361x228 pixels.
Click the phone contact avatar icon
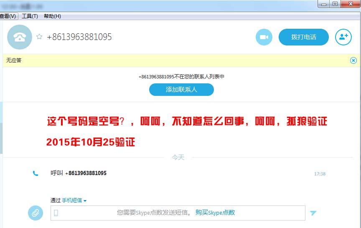[20, 37]
